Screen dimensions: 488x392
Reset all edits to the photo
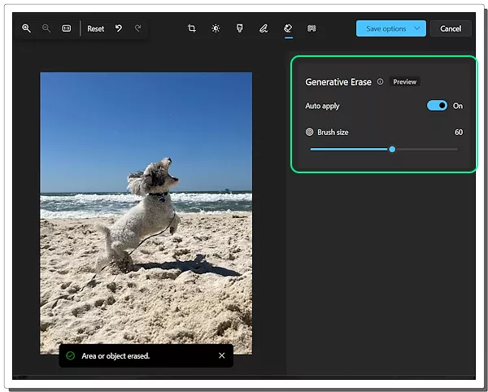click(x=96, y=28)
